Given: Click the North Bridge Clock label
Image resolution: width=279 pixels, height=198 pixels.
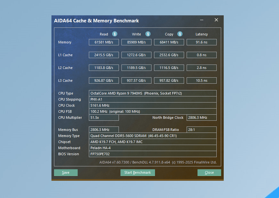Looking at the screenshot, I should point(168,118).
